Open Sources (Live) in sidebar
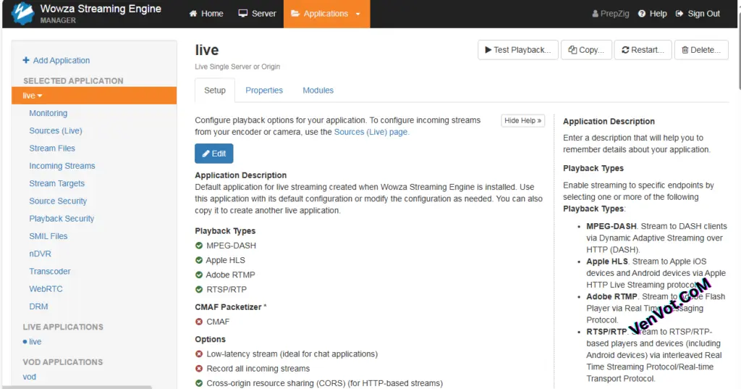The image size is (741, 389). pos(56,130)
